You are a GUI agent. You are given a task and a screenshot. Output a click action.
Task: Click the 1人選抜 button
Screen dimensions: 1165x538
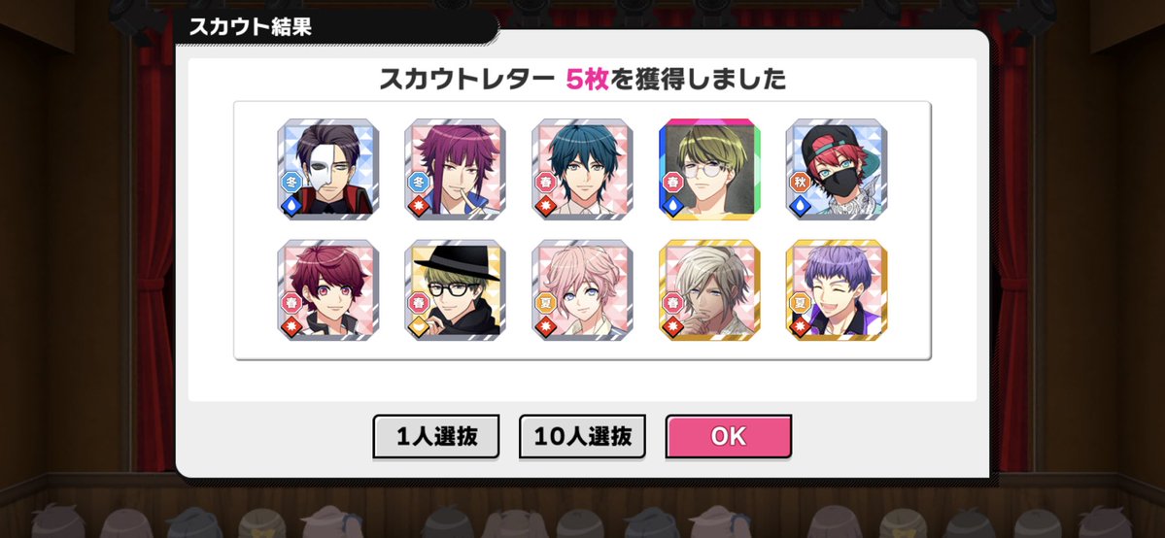pos(436,436)
